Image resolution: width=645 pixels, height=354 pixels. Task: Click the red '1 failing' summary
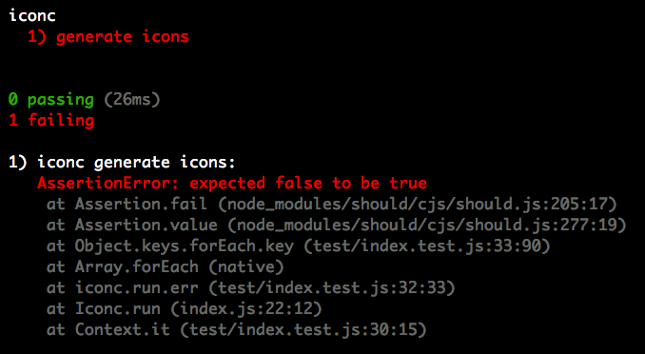[x=51, y=120]
